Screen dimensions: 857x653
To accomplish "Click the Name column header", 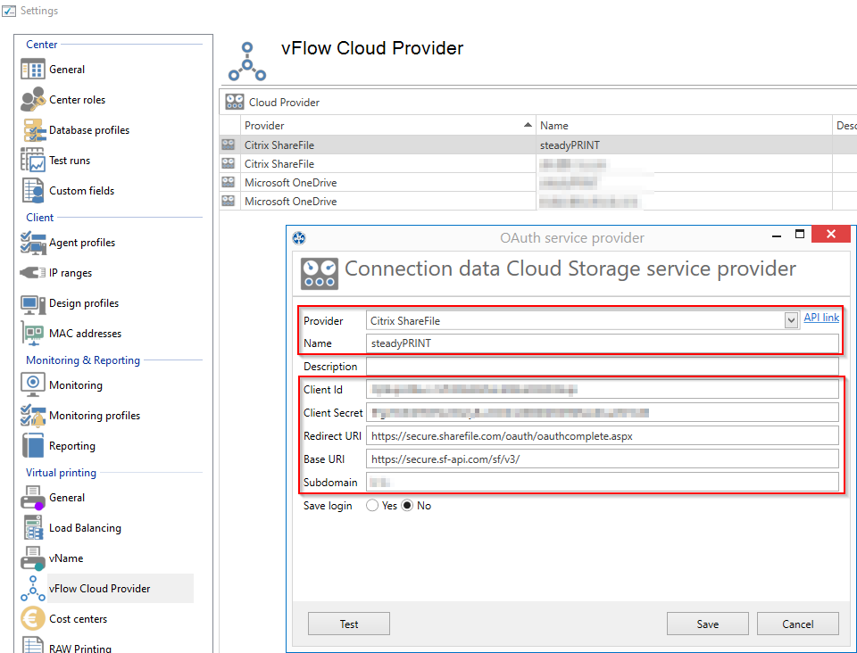I will tap(684, 126).
